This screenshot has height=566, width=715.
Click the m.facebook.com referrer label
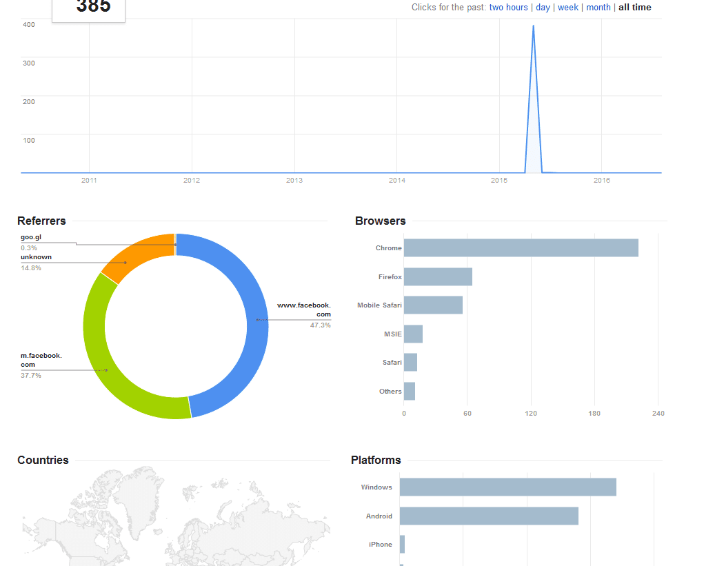(41, 360)
